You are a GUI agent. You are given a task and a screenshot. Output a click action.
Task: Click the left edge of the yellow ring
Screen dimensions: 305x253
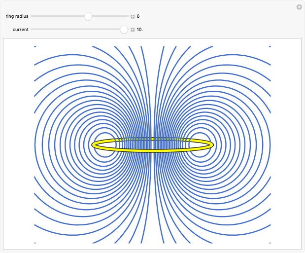coord(94,145)
